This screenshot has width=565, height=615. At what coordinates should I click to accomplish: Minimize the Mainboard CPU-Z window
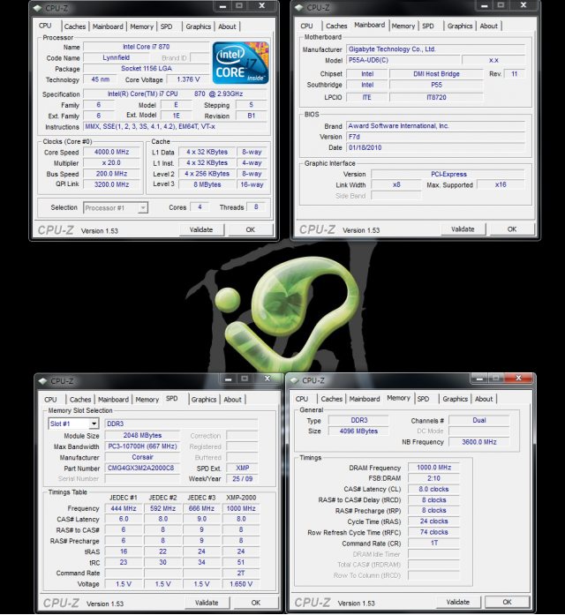click(x=484, y=5)
